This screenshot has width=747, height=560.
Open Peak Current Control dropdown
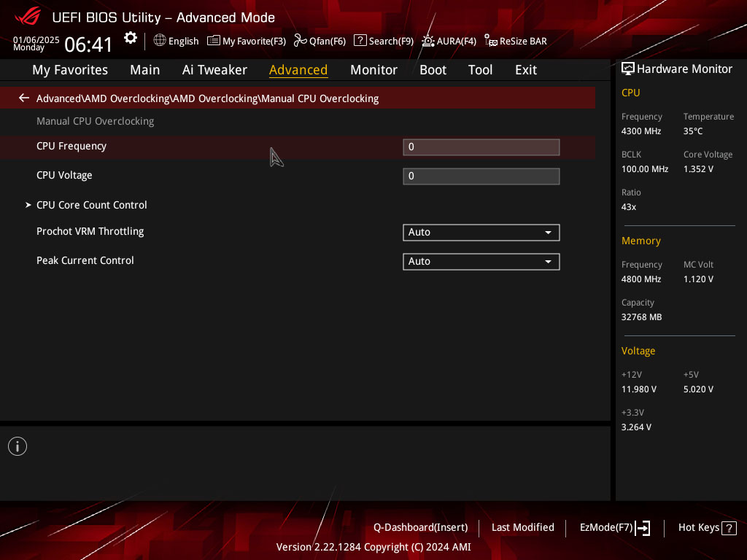coord(481,262)
